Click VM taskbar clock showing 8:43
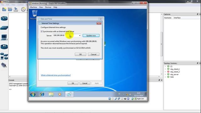This screenshot has height=113, width=201. point(139,94)
